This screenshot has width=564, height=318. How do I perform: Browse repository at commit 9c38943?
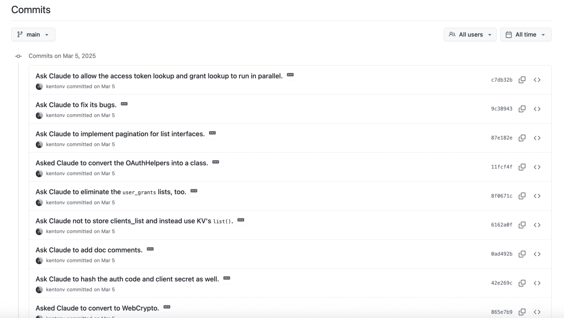[x=537, y=109]
